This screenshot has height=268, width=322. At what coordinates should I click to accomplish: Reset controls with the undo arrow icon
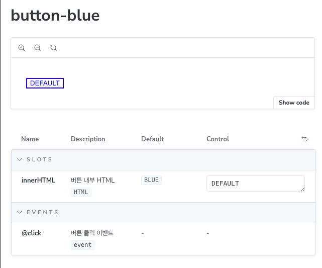click(304, 139)
